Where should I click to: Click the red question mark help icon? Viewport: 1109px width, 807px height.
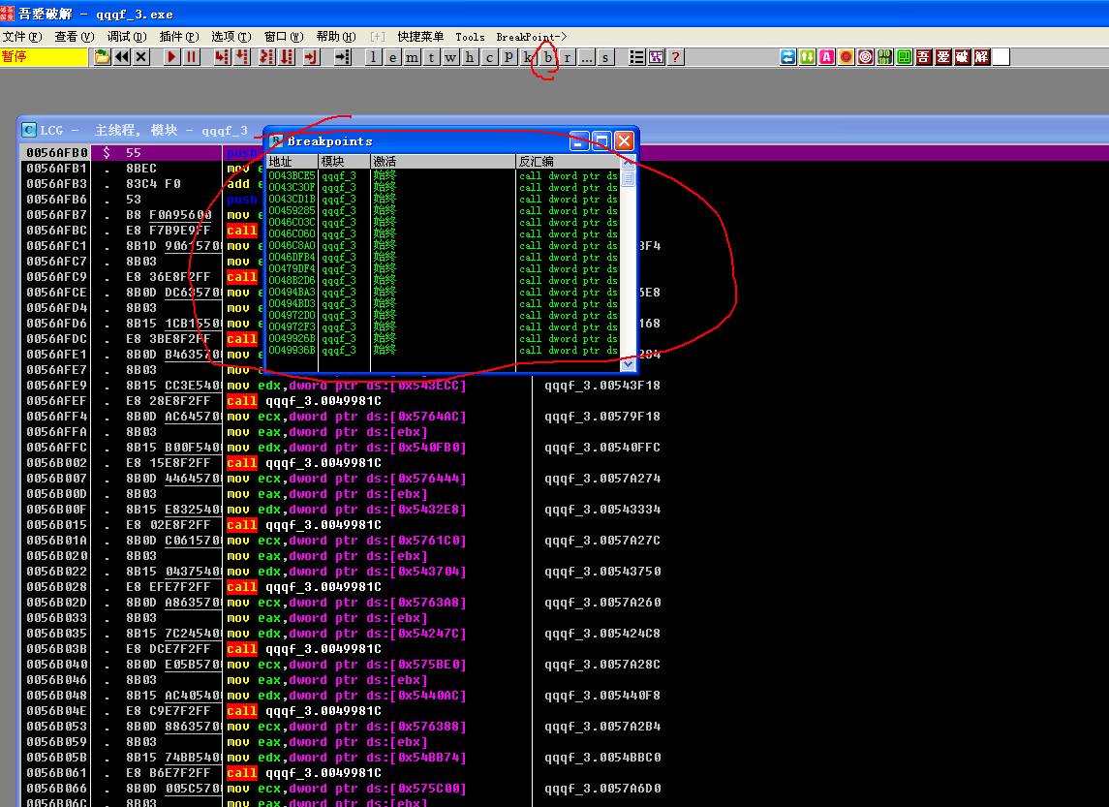[676, 57]
